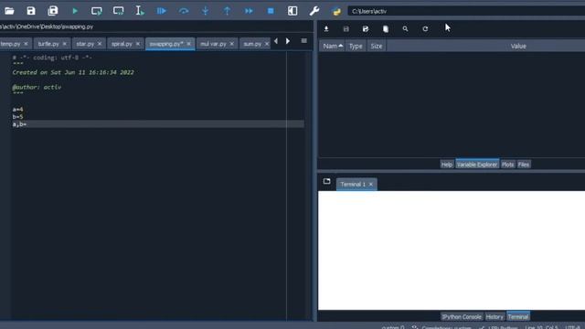The height and width of the screenshot is (329, 585).
Task: Open the editor options hamburger menu
Action: (304, 40)
